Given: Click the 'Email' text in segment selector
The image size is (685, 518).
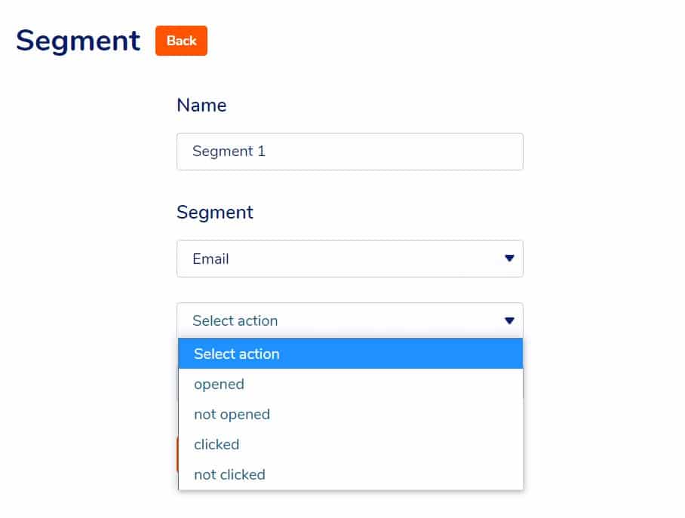Looking at the screenshot, I should (x=210, y=259).
